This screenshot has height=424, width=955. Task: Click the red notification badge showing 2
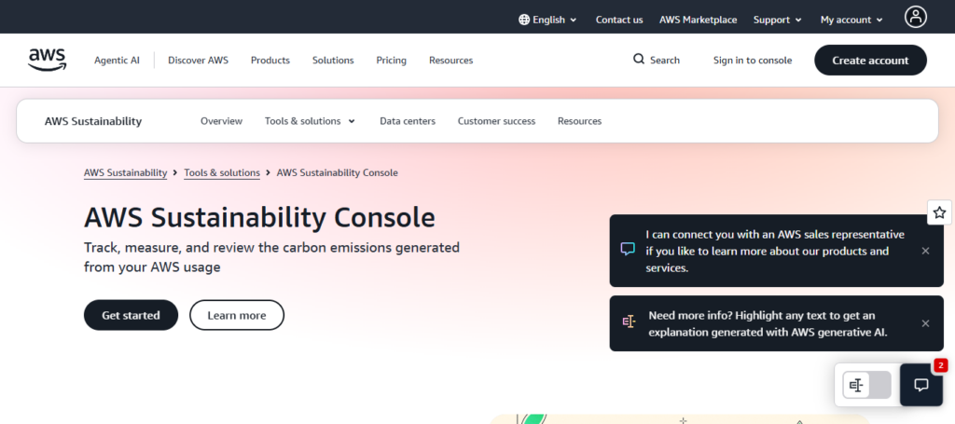tap(940, 365)
